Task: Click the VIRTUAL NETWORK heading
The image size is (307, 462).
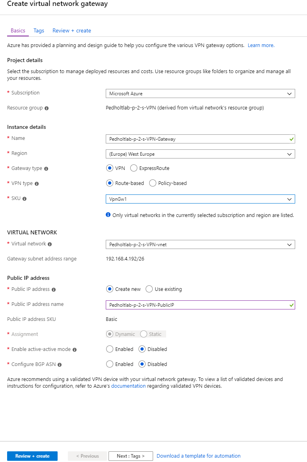Action: [32, 232]
